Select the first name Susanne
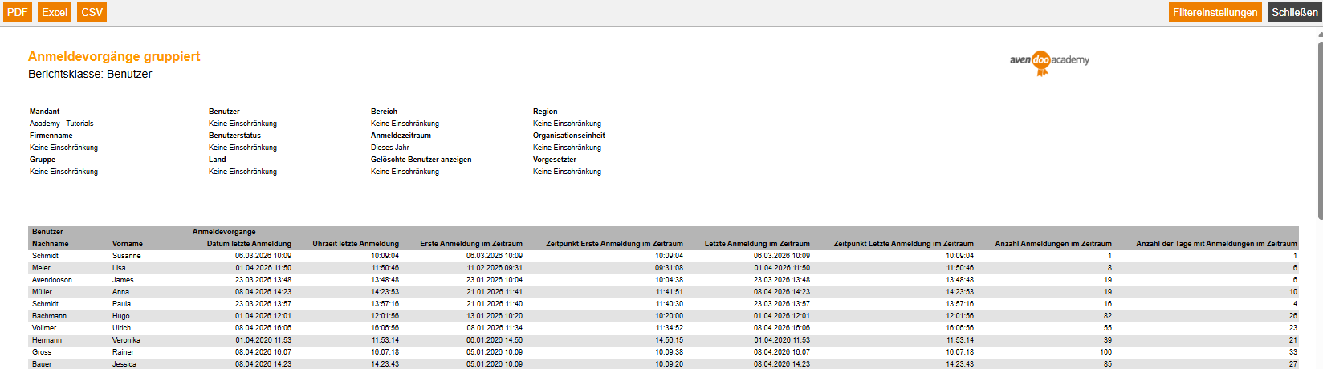The height and width of the screenshot is (369, 1323). pyautogui.click(x=127, y=256)
